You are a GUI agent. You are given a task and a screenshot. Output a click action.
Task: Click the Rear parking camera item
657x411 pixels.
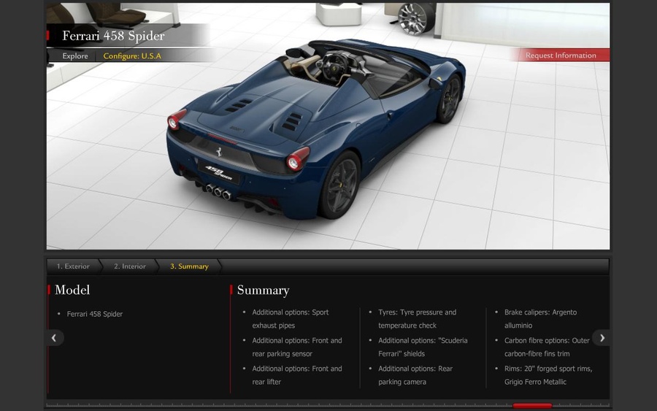click(415, 375)
